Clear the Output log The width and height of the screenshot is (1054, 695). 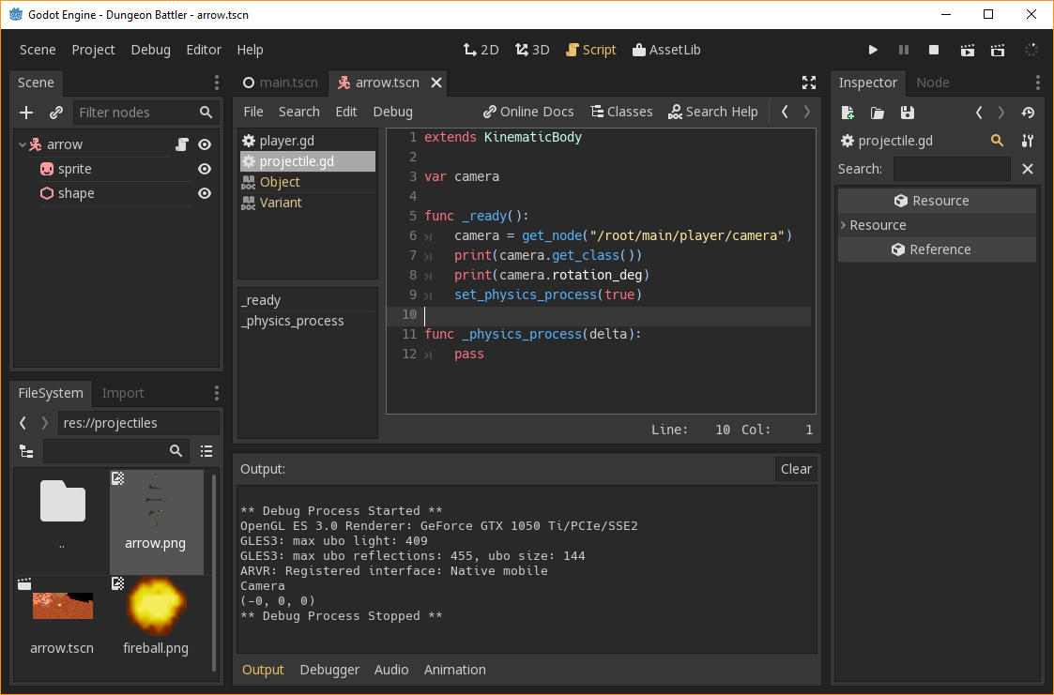(795, 469)
